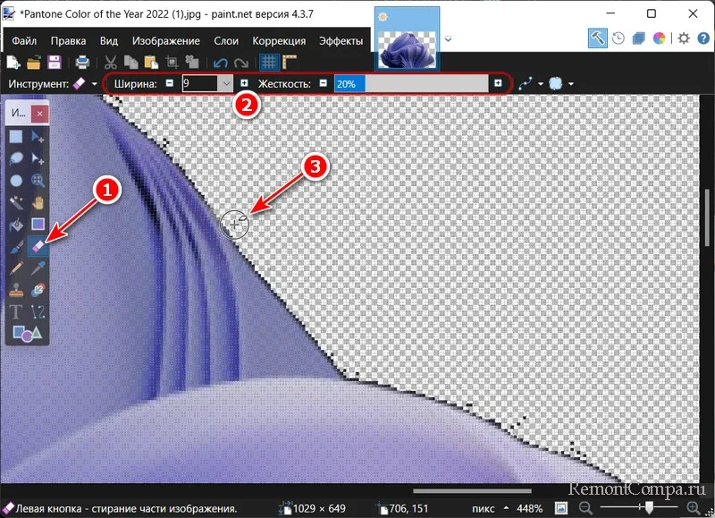This screenshot has width=715, height=518.
Task: Click the zoom slider in status bar
Action: pos(638,507)
